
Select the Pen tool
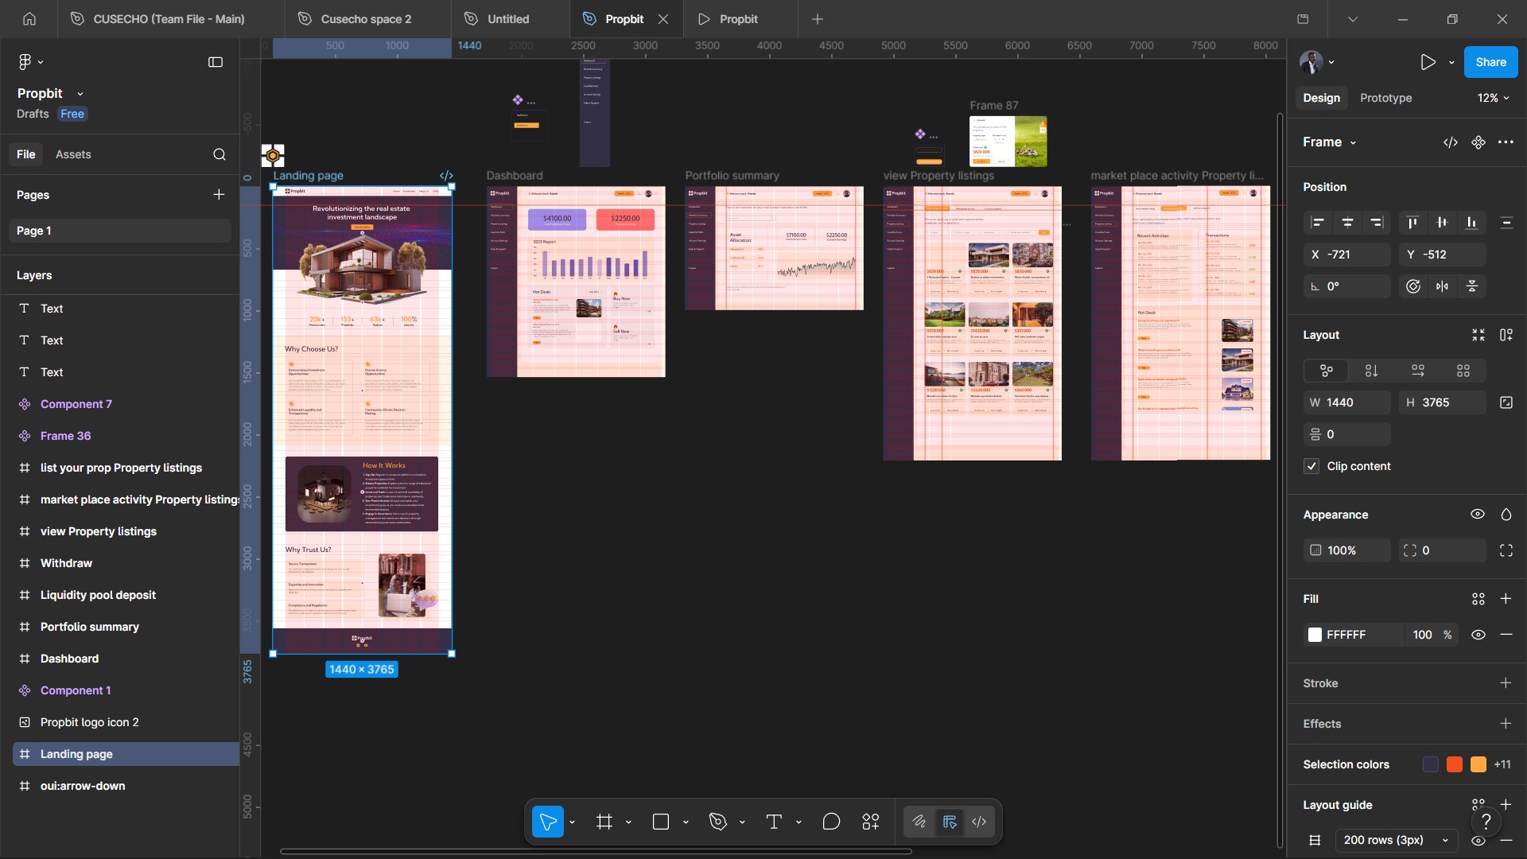pos(718,822)
